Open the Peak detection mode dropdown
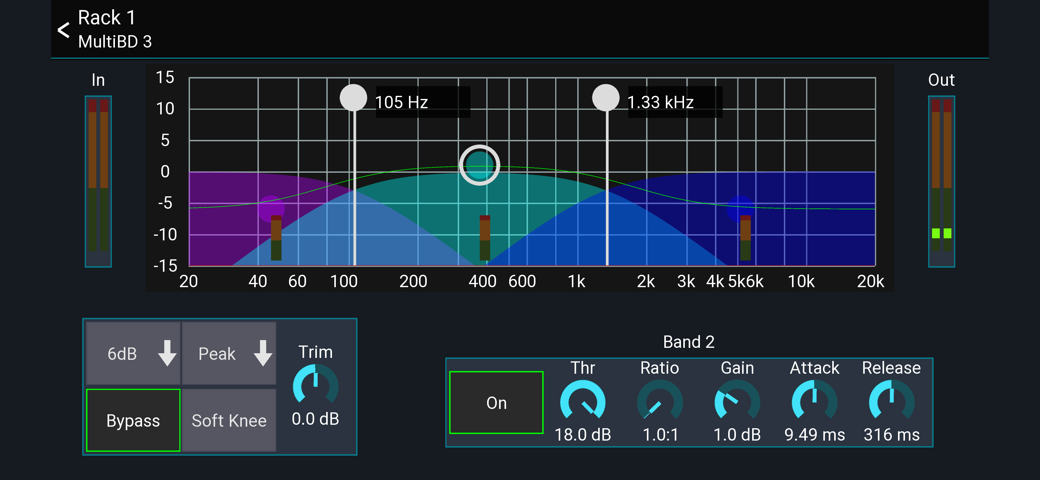Image resolution: width=1040 pixels, height=480 pixels. tap(229, 353)
